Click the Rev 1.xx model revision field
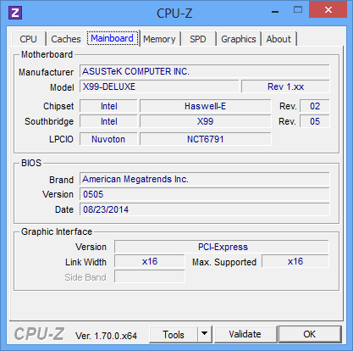Screen dimensions: 353x351 click(x=285, y=86)
